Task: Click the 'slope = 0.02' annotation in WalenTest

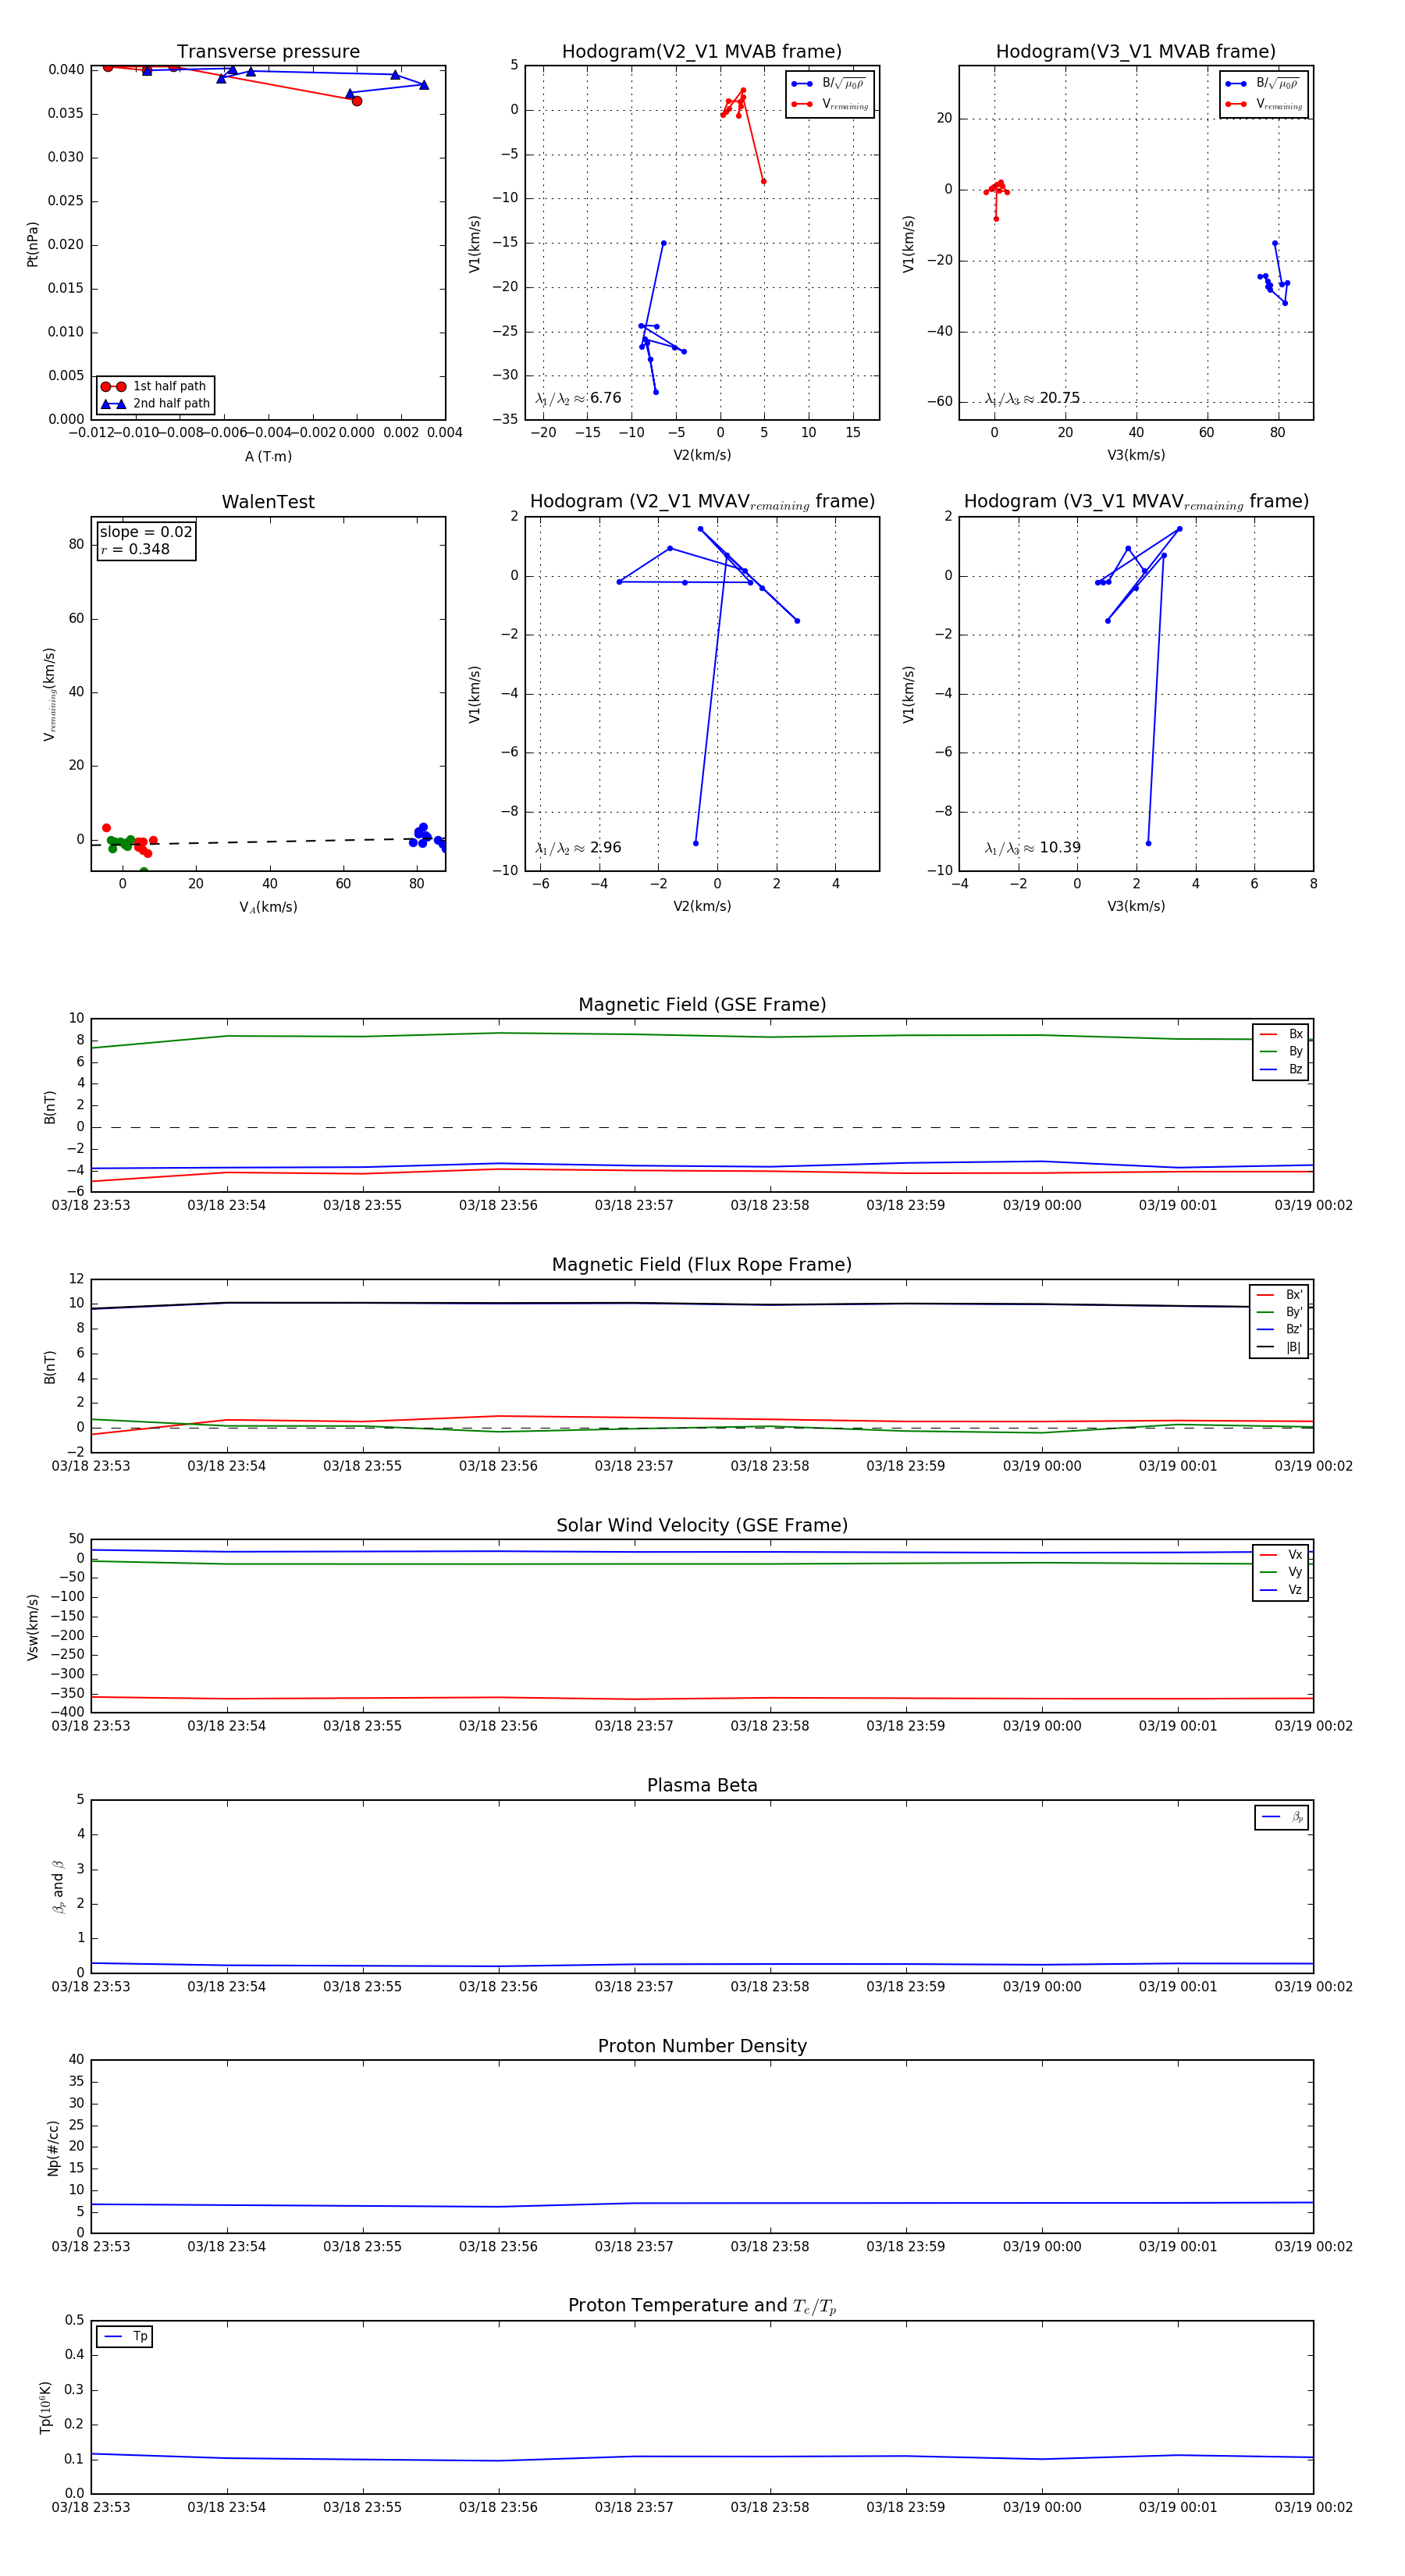Action: [146, 532]
